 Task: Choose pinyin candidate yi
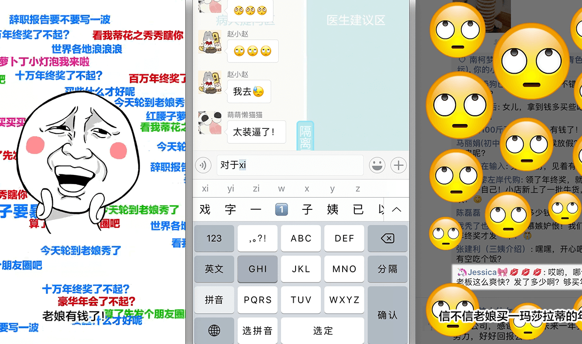point(231,188)
